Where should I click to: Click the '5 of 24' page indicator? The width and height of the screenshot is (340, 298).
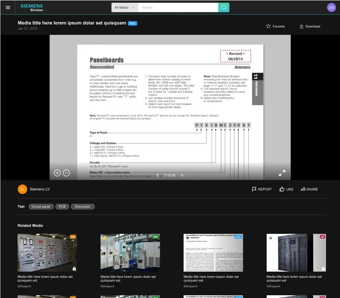click(x=169, y=175)
